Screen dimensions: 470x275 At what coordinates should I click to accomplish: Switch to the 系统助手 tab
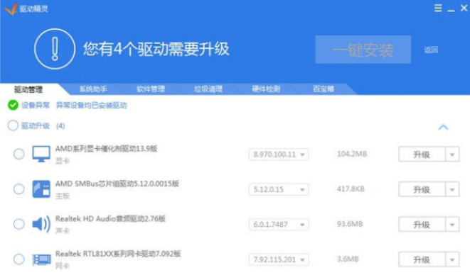pyautogui.click(x=93, y=89)
